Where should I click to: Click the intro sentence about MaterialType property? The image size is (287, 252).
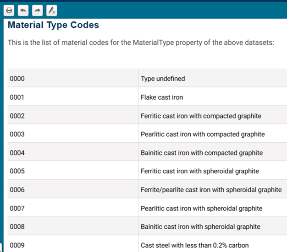[140, 43]
